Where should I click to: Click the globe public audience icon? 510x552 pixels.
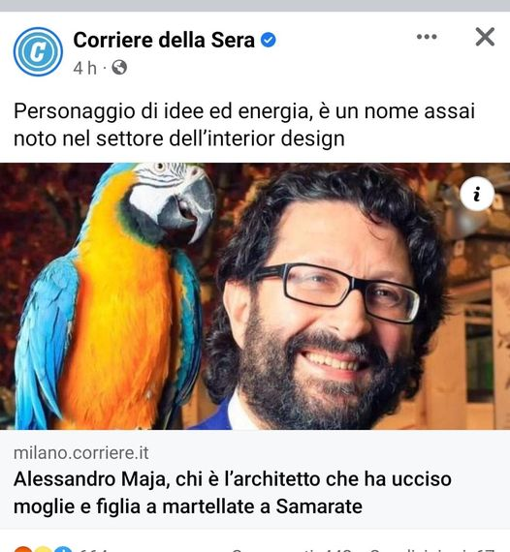[x=119, y=67]
